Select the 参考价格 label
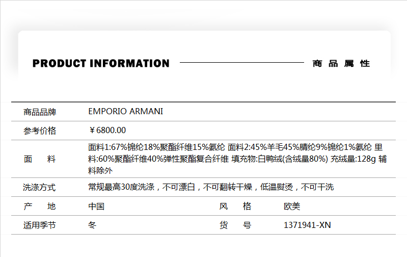 click(x=40, y=131)
